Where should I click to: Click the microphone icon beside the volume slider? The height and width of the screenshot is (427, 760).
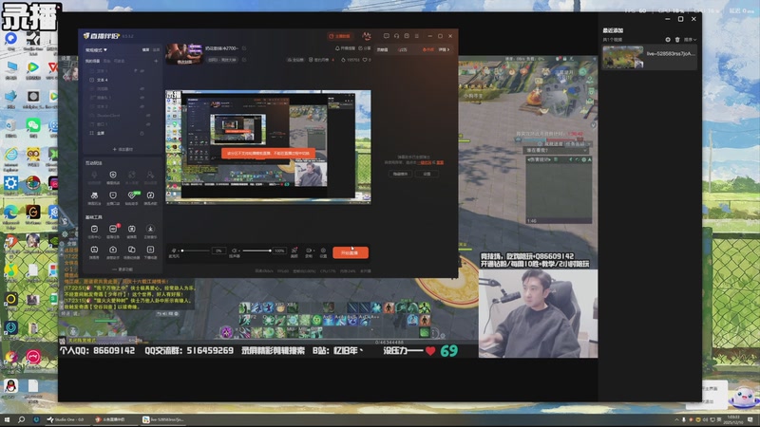tap(174, 251)
